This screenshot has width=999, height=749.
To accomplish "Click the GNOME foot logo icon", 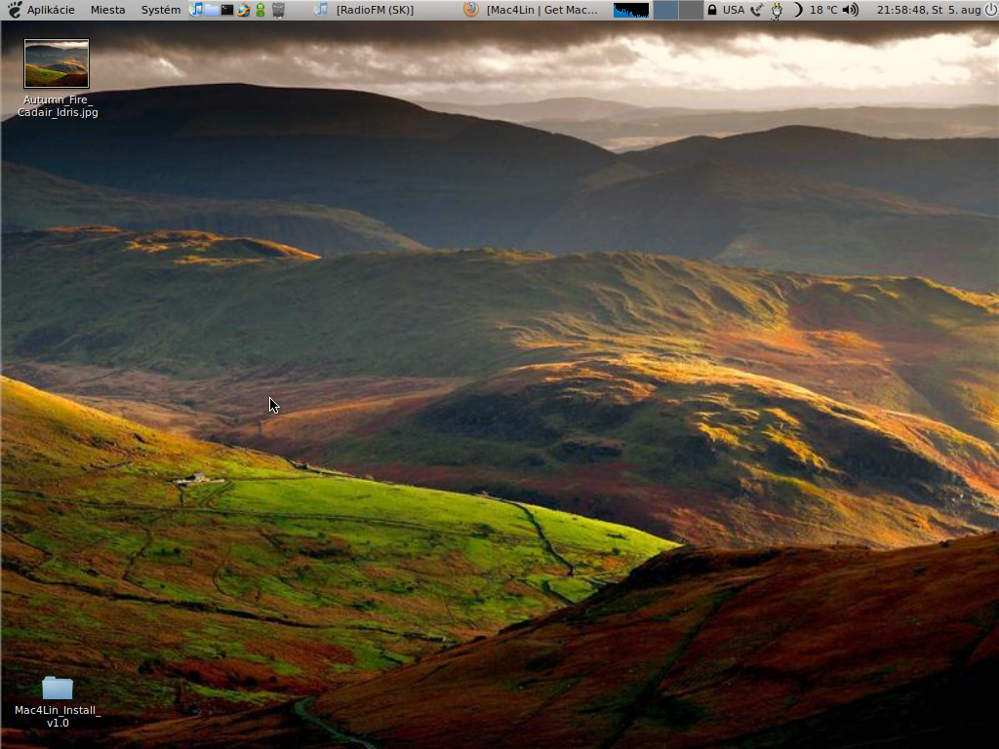I will pos(14,10).
